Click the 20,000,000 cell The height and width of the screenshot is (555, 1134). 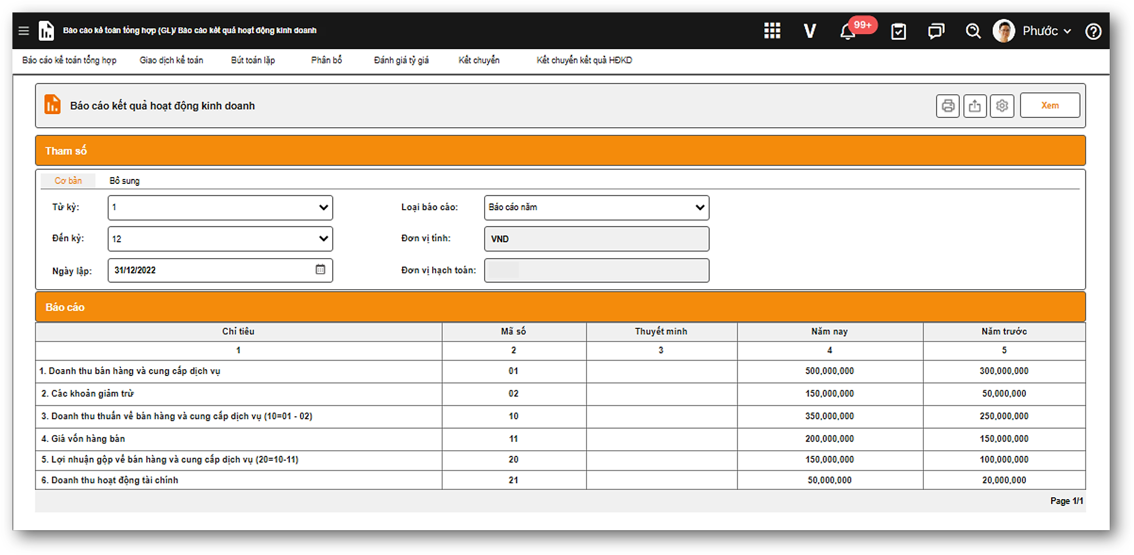1004,480
